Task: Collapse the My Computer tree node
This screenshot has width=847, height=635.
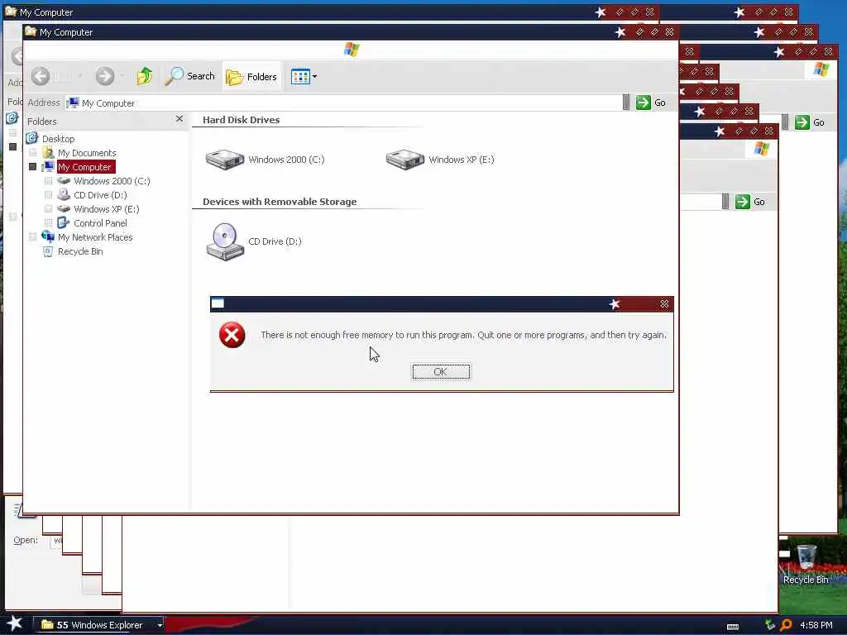Action: (x=33, y=167)
